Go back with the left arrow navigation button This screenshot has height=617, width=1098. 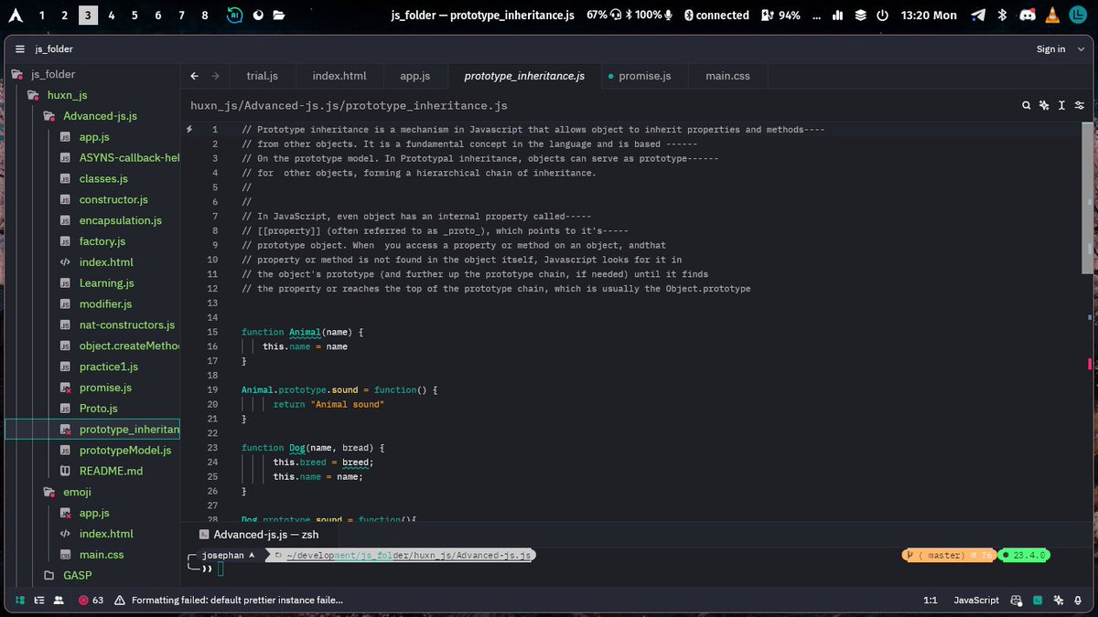(x=194, y=76)
